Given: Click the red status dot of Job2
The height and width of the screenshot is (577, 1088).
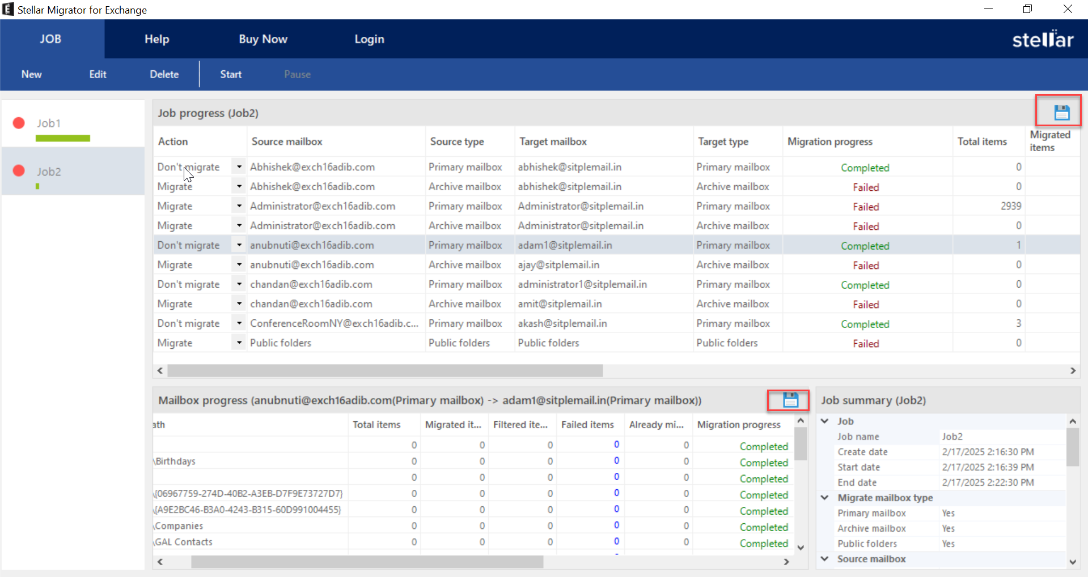Looking at the screenshot, I should (x=19, y=170).
